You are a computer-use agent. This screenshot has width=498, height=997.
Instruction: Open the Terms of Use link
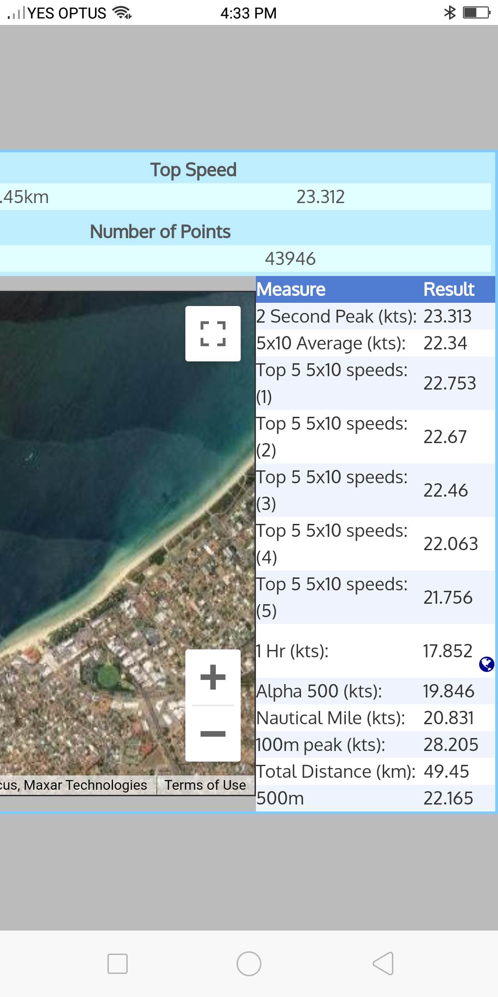[205, 785]
